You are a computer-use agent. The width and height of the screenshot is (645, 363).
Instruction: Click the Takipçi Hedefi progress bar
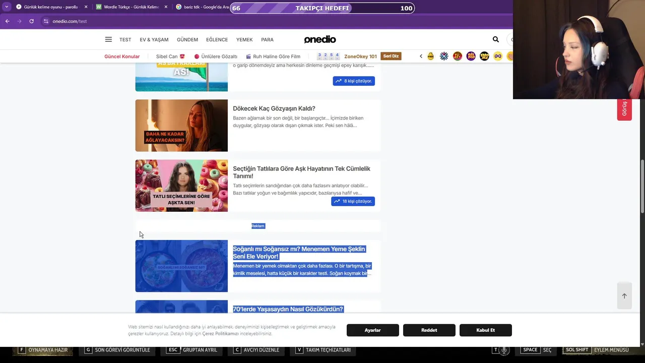point(322,8)
